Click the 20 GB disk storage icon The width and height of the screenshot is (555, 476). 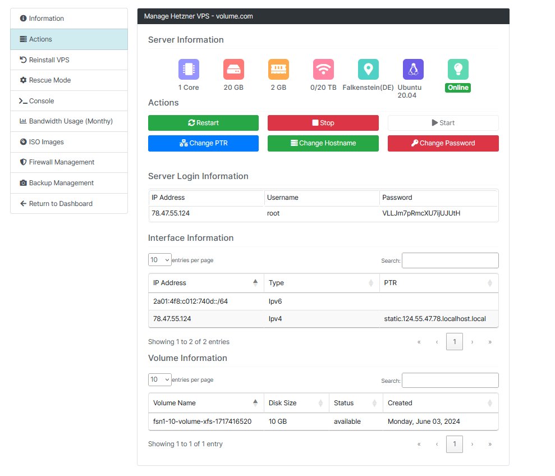point(233,68)
